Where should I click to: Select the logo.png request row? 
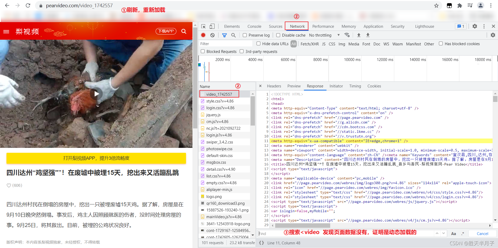point(225,196)
